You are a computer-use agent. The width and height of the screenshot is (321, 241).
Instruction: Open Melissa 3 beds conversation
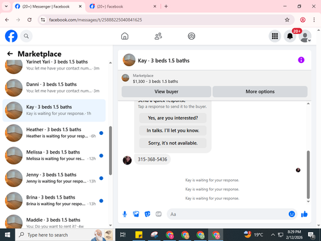coord(54,156)
